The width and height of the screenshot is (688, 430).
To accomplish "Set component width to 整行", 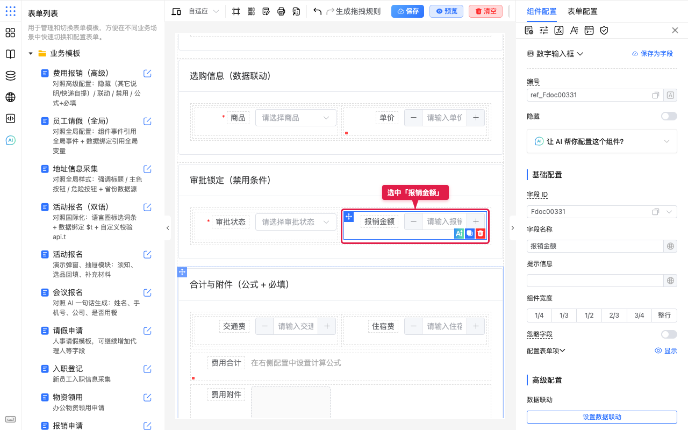I will click(x=664, y=316).
